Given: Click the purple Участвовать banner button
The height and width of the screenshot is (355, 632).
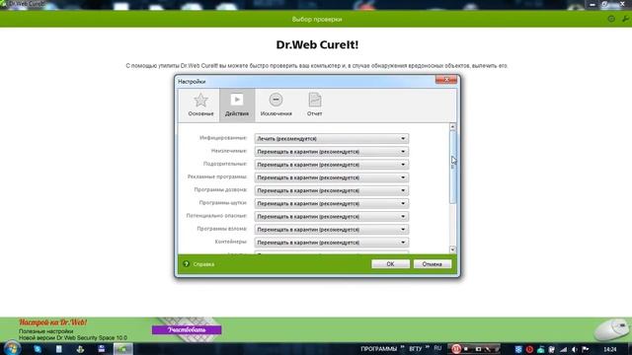Looking at the screenshot, I should [x=187, y=330].
